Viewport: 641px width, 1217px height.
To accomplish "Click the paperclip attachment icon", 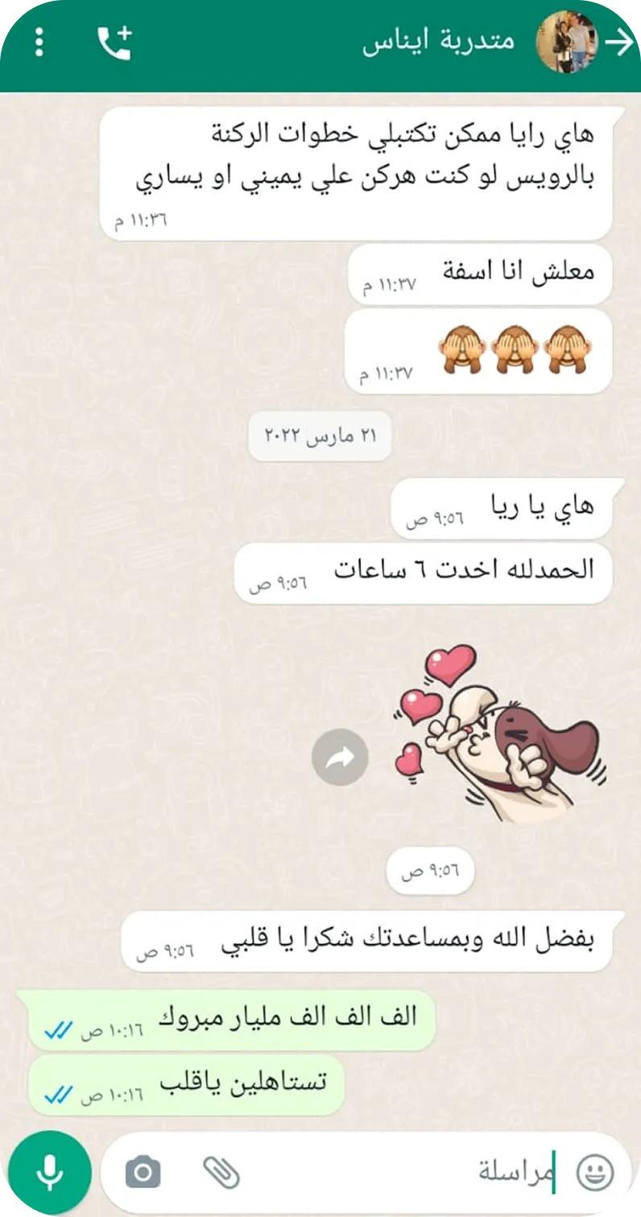I will pyautogui.click(x=221, y=1172).
